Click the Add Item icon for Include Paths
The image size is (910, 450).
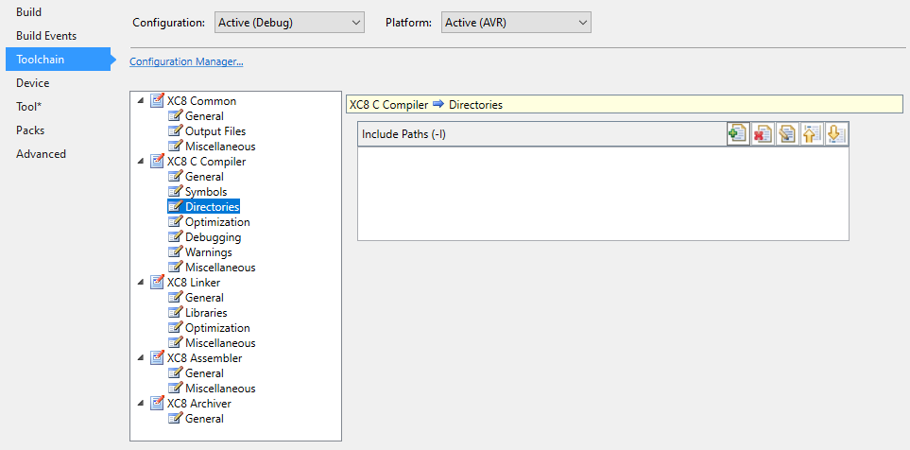coord(737,134)
